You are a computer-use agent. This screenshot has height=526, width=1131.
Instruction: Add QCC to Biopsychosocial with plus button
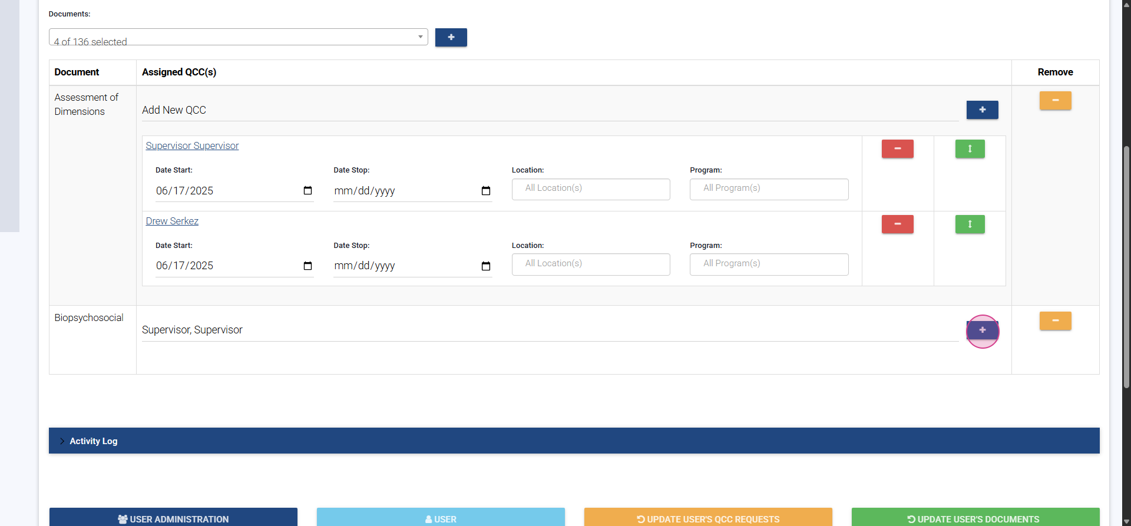982,330
